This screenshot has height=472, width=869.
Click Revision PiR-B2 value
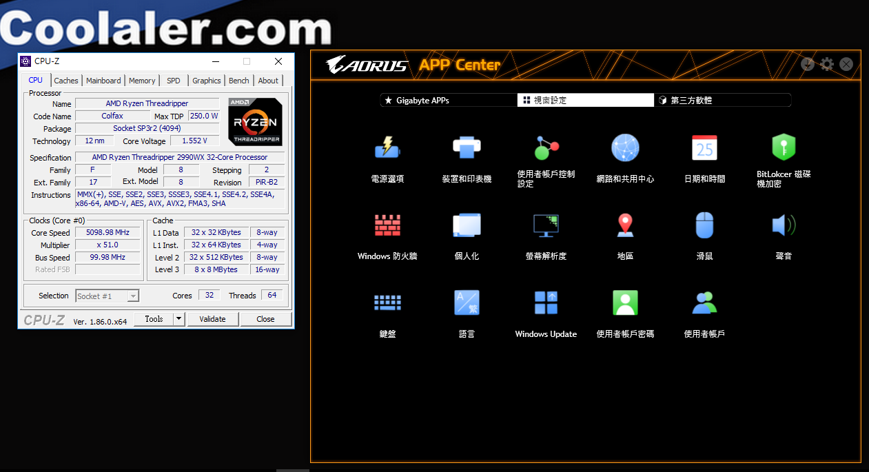[x=266, y=183]
